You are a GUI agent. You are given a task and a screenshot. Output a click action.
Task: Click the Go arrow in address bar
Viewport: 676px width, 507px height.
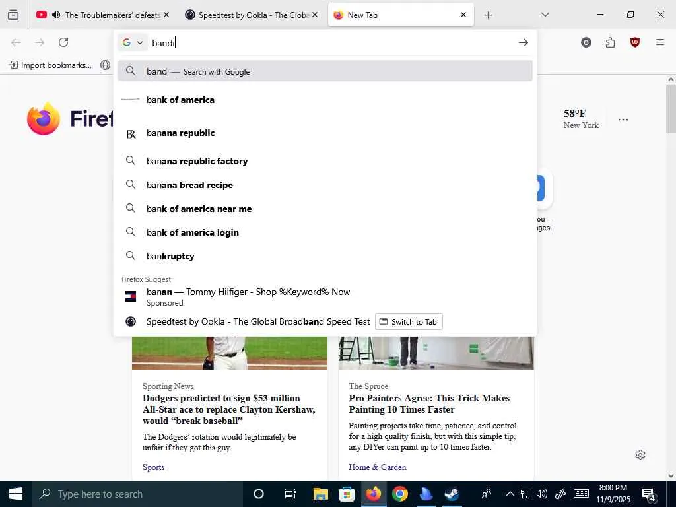pos(524,42)
